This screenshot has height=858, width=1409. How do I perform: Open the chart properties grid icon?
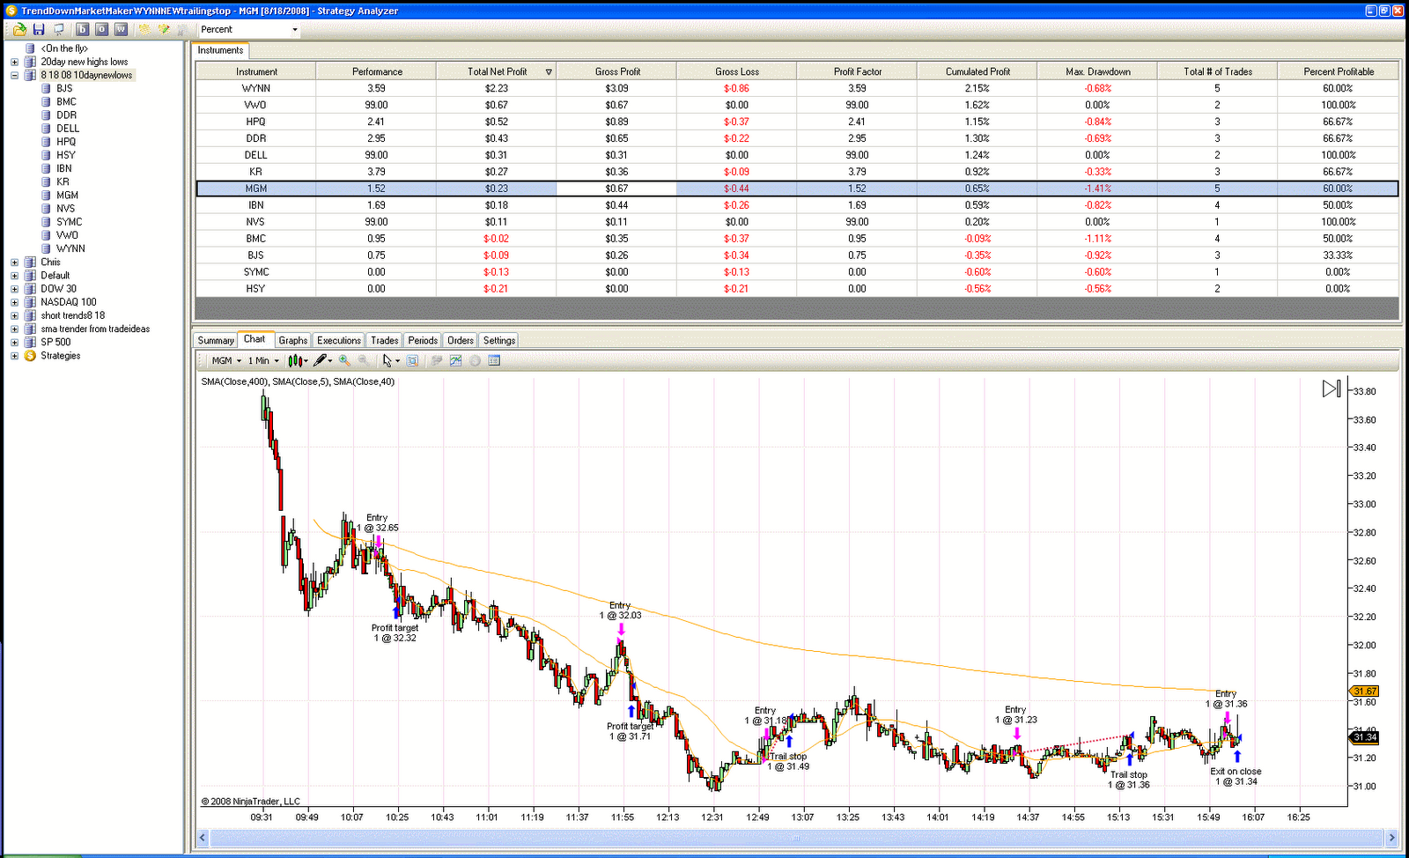494,360
